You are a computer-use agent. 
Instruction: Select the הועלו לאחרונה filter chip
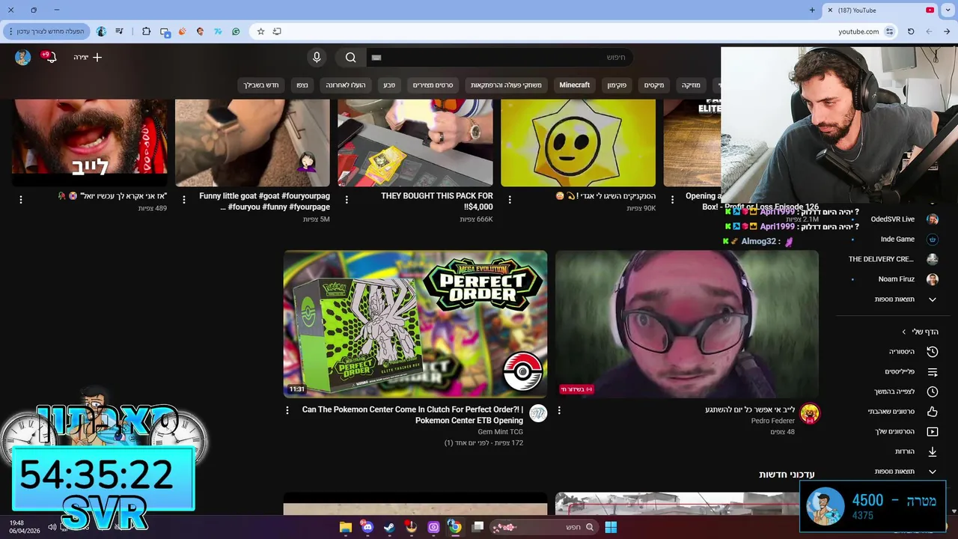345,85
